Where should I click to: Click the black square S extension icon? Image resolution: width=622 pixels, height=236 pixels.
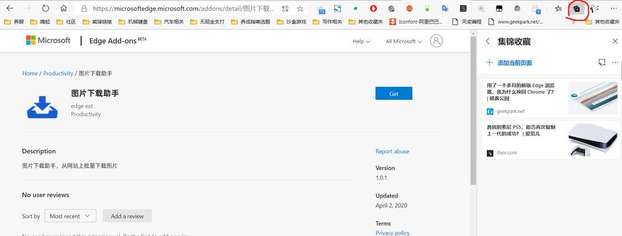pos(463,8)
